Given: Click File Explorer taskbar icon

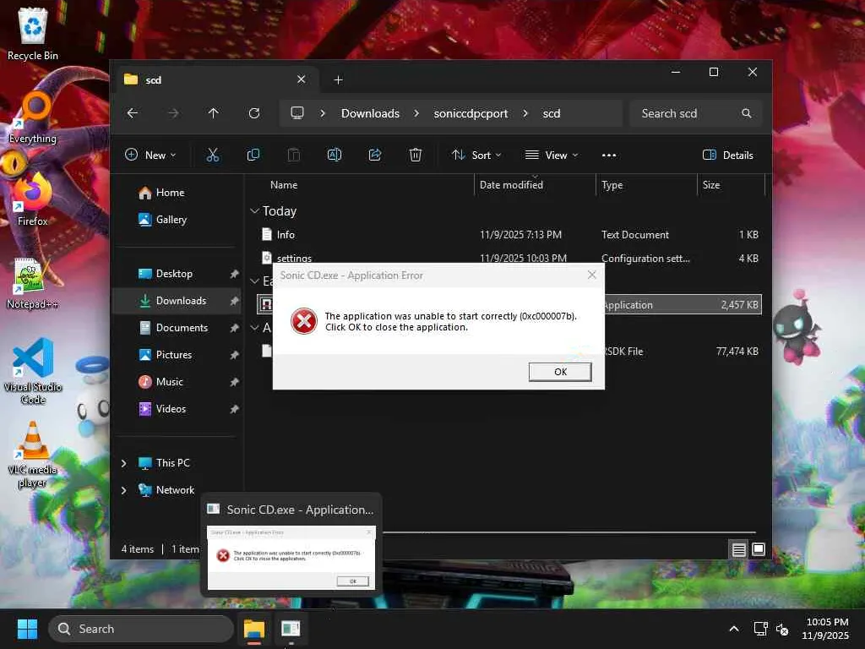Looking at the screenshot, I should [254, 629].
